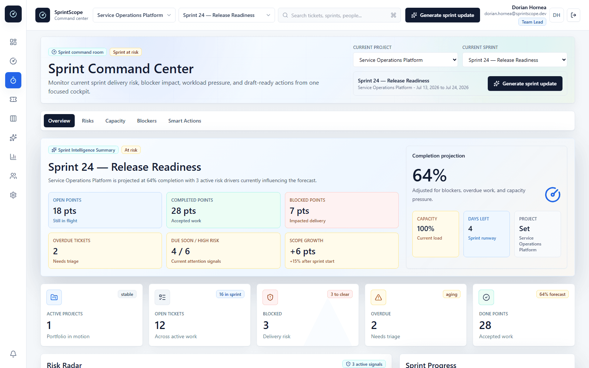The image size is (589, 368).
Task: Click the Overdue warning triangle icon
Action: 378,297
